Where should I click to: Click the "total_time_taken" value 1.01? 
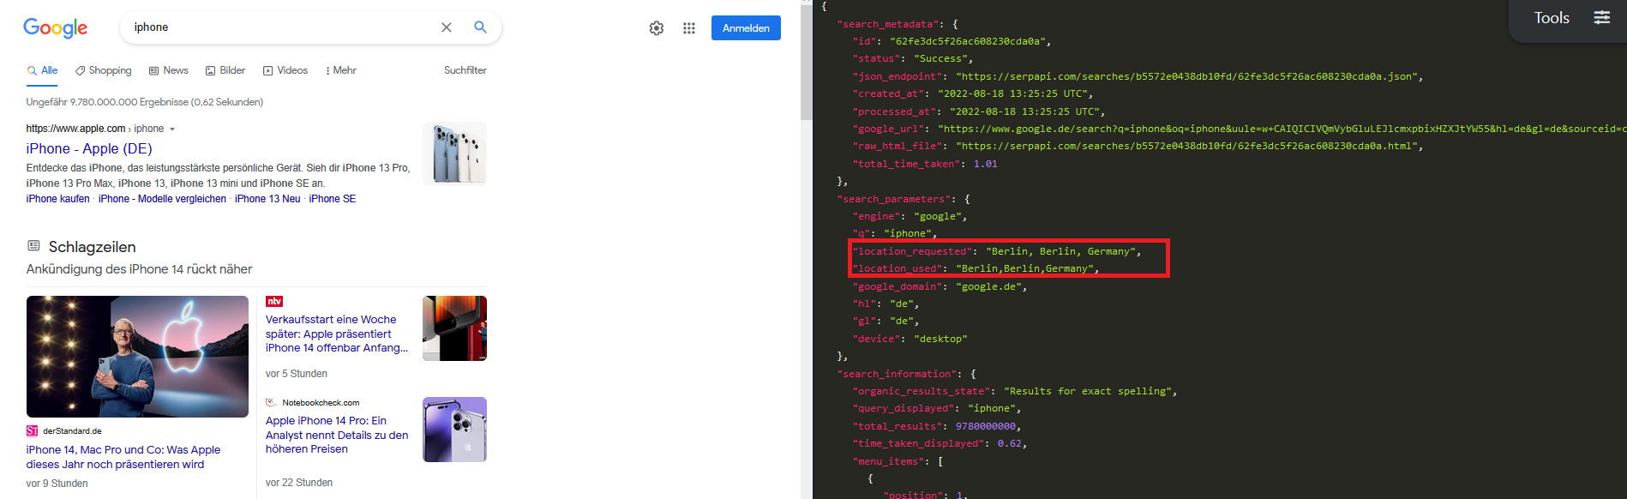tap(985, 164)
